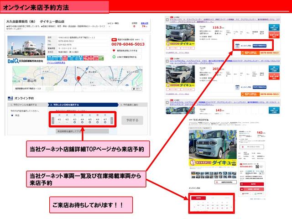Click the 予約する reservation button
The height and width of the screenshot is (219, 292).
click(132, 120)
